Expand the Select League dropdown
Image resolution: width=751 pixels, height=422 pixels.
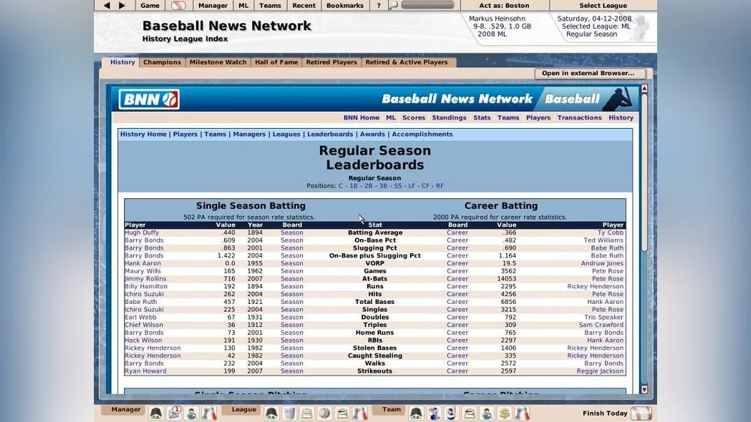point(603,6)
